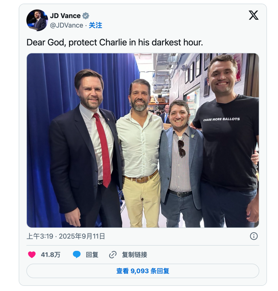Open the @JDVance handle link
This screenshot has width=278, height=291.
point(66,25)
